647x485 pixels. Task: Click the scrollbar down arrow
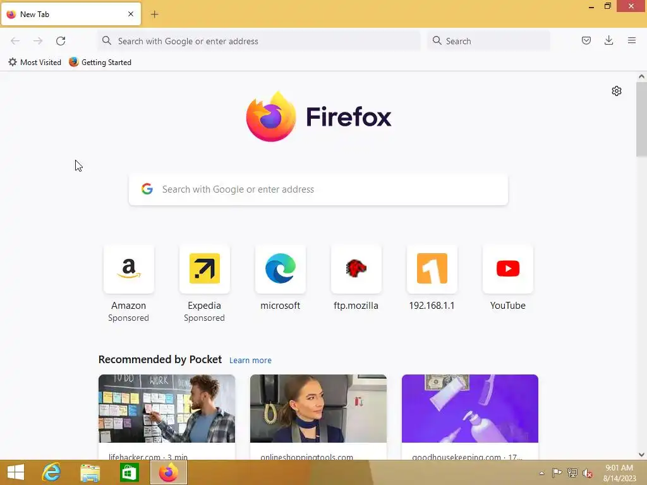point(641,455)
